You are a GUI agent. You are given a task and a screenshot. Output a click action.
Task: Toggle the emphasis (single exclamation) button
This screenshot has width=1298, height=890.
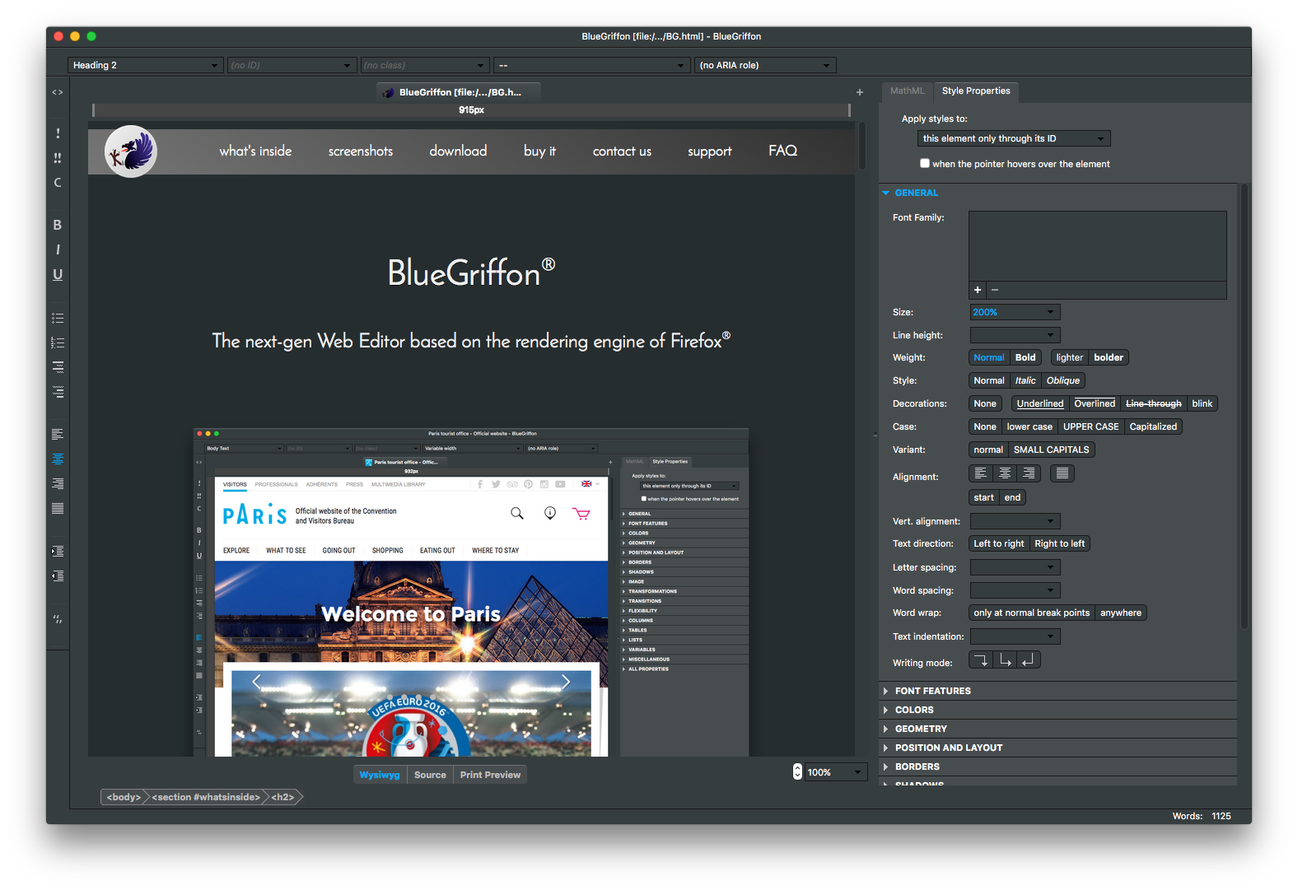tap(58, 133)
